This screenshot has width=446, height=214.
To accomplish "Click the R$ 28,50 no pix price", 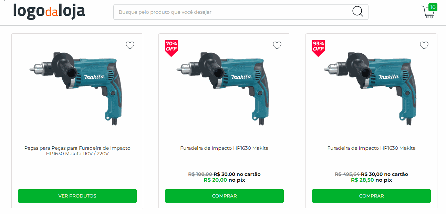I will (x=371, y=180).
